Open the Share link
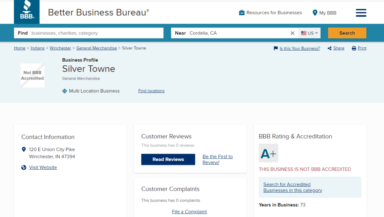Screen dimensions: 384x217 tap(339, 48)
